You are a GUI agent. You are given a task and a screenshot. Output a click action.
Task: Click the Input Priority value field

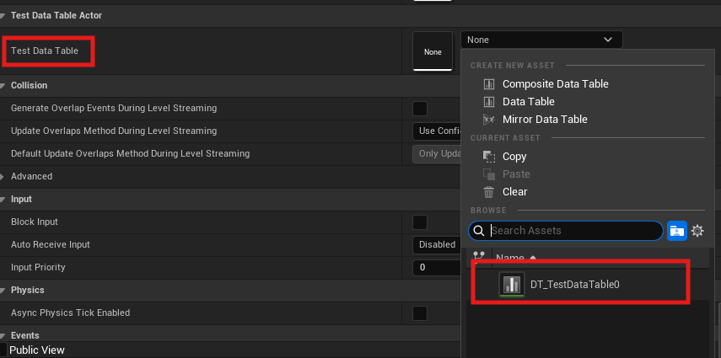[437, 267]
